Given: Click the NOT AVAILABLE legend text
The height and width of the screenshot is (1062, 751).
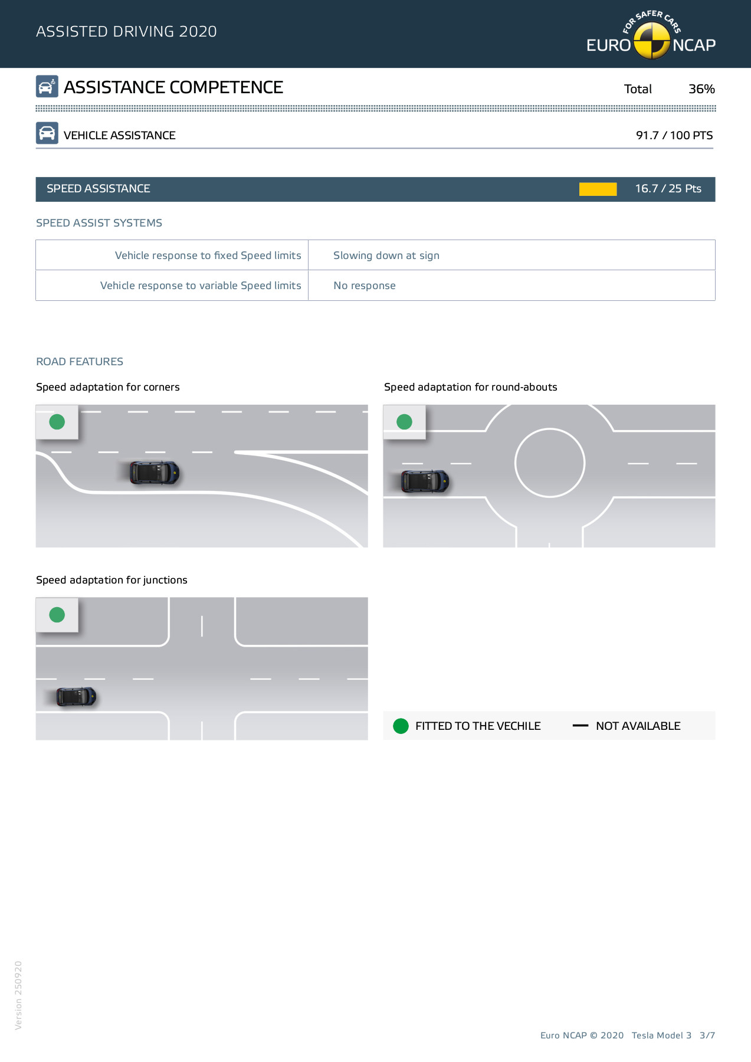Looking at the screenshot, I should point(638,726).
